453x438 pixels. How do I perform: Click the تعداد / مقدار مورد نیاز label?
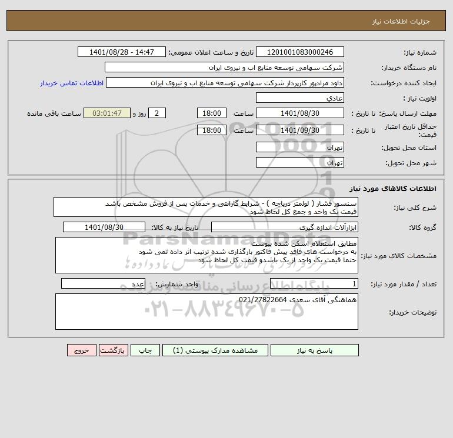pos(404,284)
